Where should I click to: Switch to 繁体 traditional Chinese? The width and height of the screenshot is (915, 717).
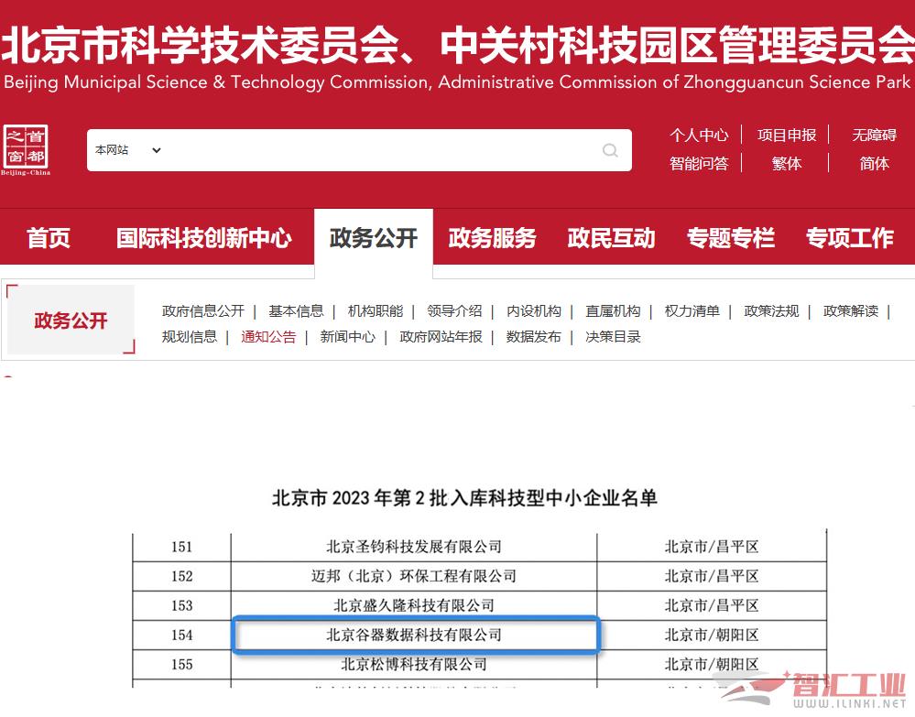(x=786, y=163)
